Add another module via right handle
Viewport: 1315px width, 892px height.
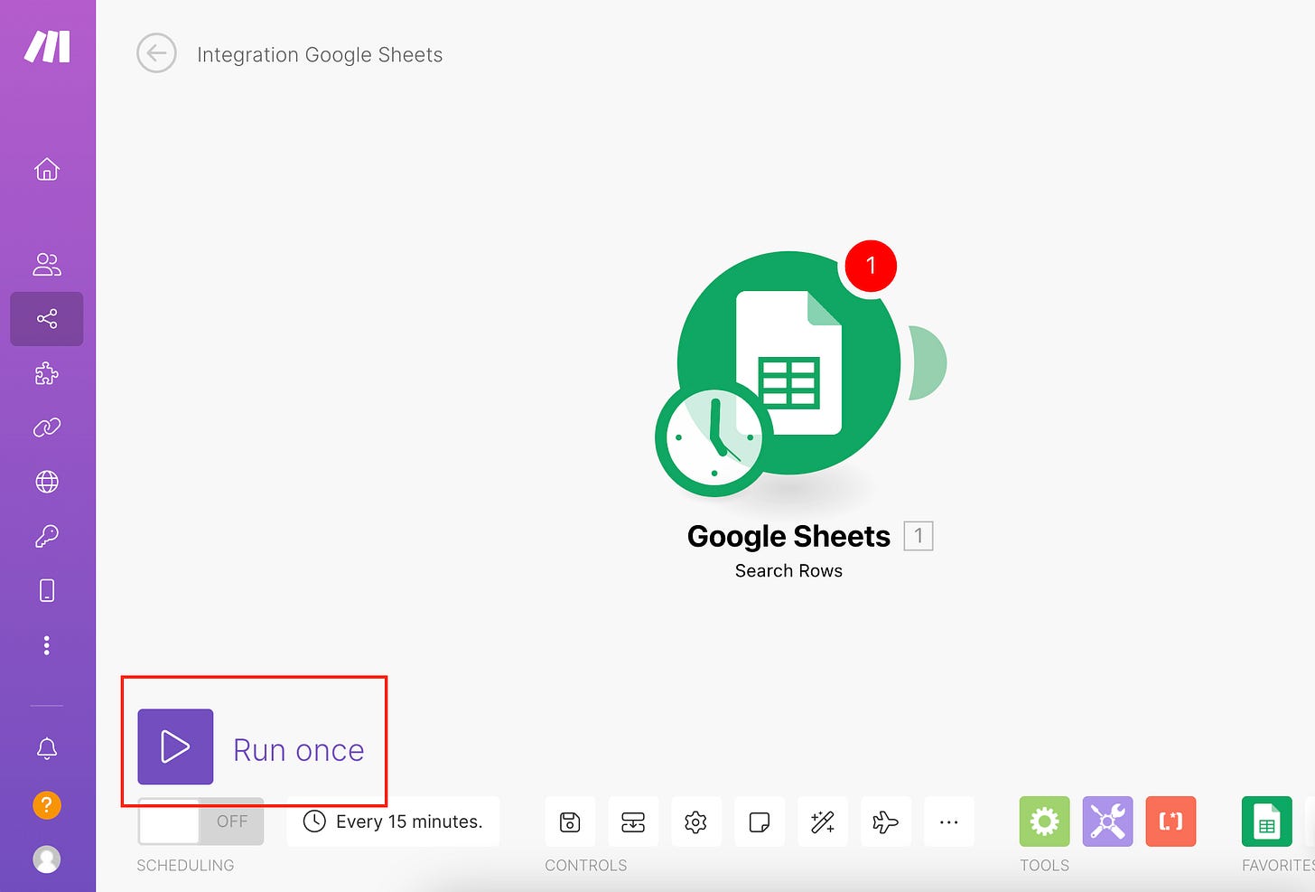pyautogui.click(x=928, y=363)
